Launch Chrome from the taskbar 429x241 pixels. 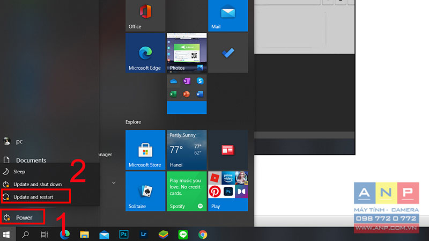[203, 235]
